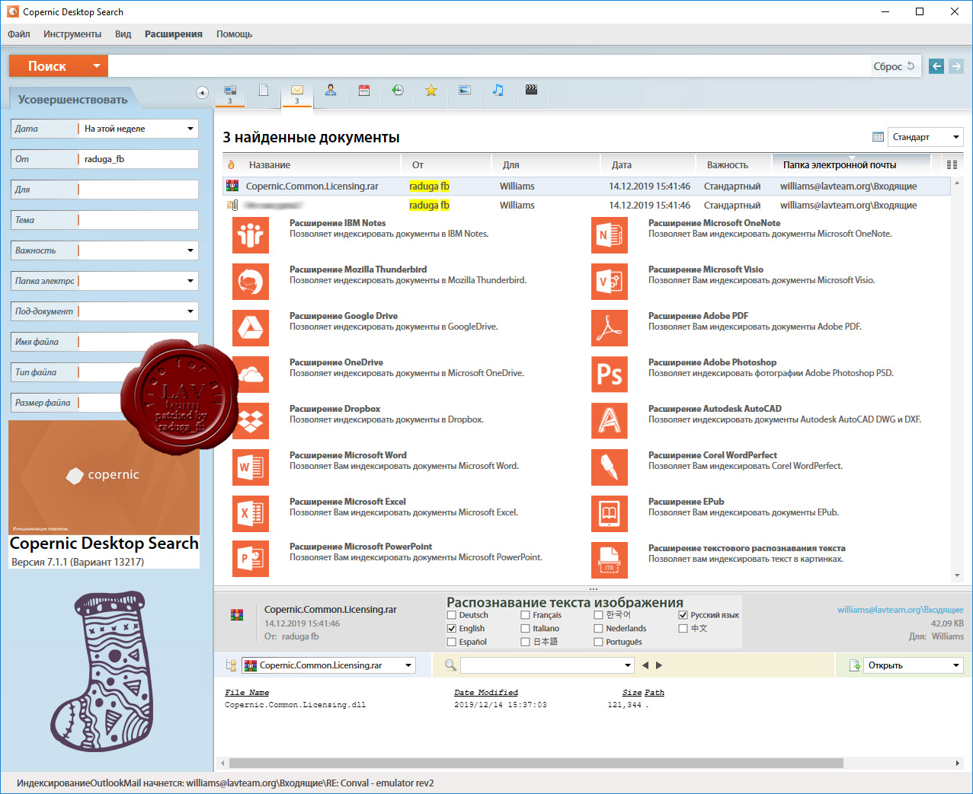This screenshot has height=794, width=973.
Task: Open the archive file selector dropdown
Action: pyautogui.click(x=408, y=665)
